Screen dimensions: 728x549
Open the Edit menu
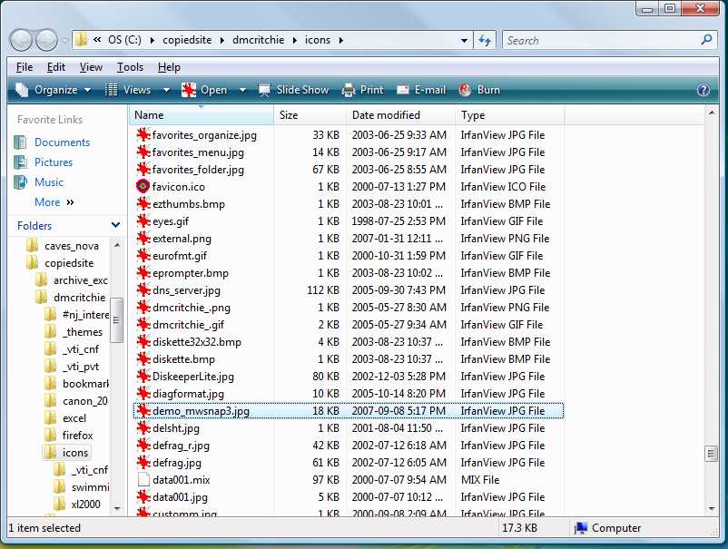point(56,67)
